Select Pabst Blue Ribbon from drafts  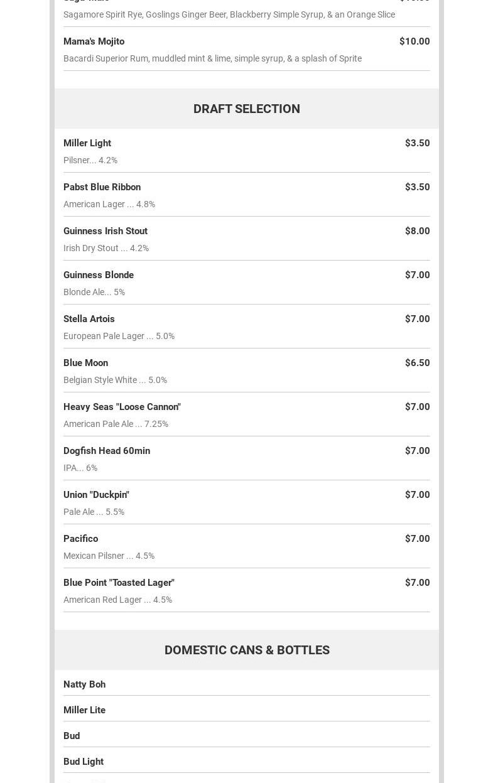tap(102, 187)
